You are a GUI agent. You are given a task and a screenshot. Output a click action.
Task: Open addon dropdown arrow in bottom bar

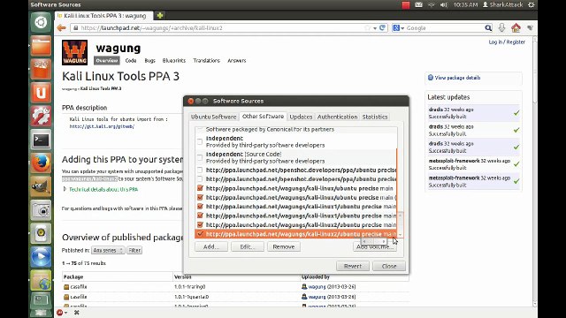pos(65,313)
